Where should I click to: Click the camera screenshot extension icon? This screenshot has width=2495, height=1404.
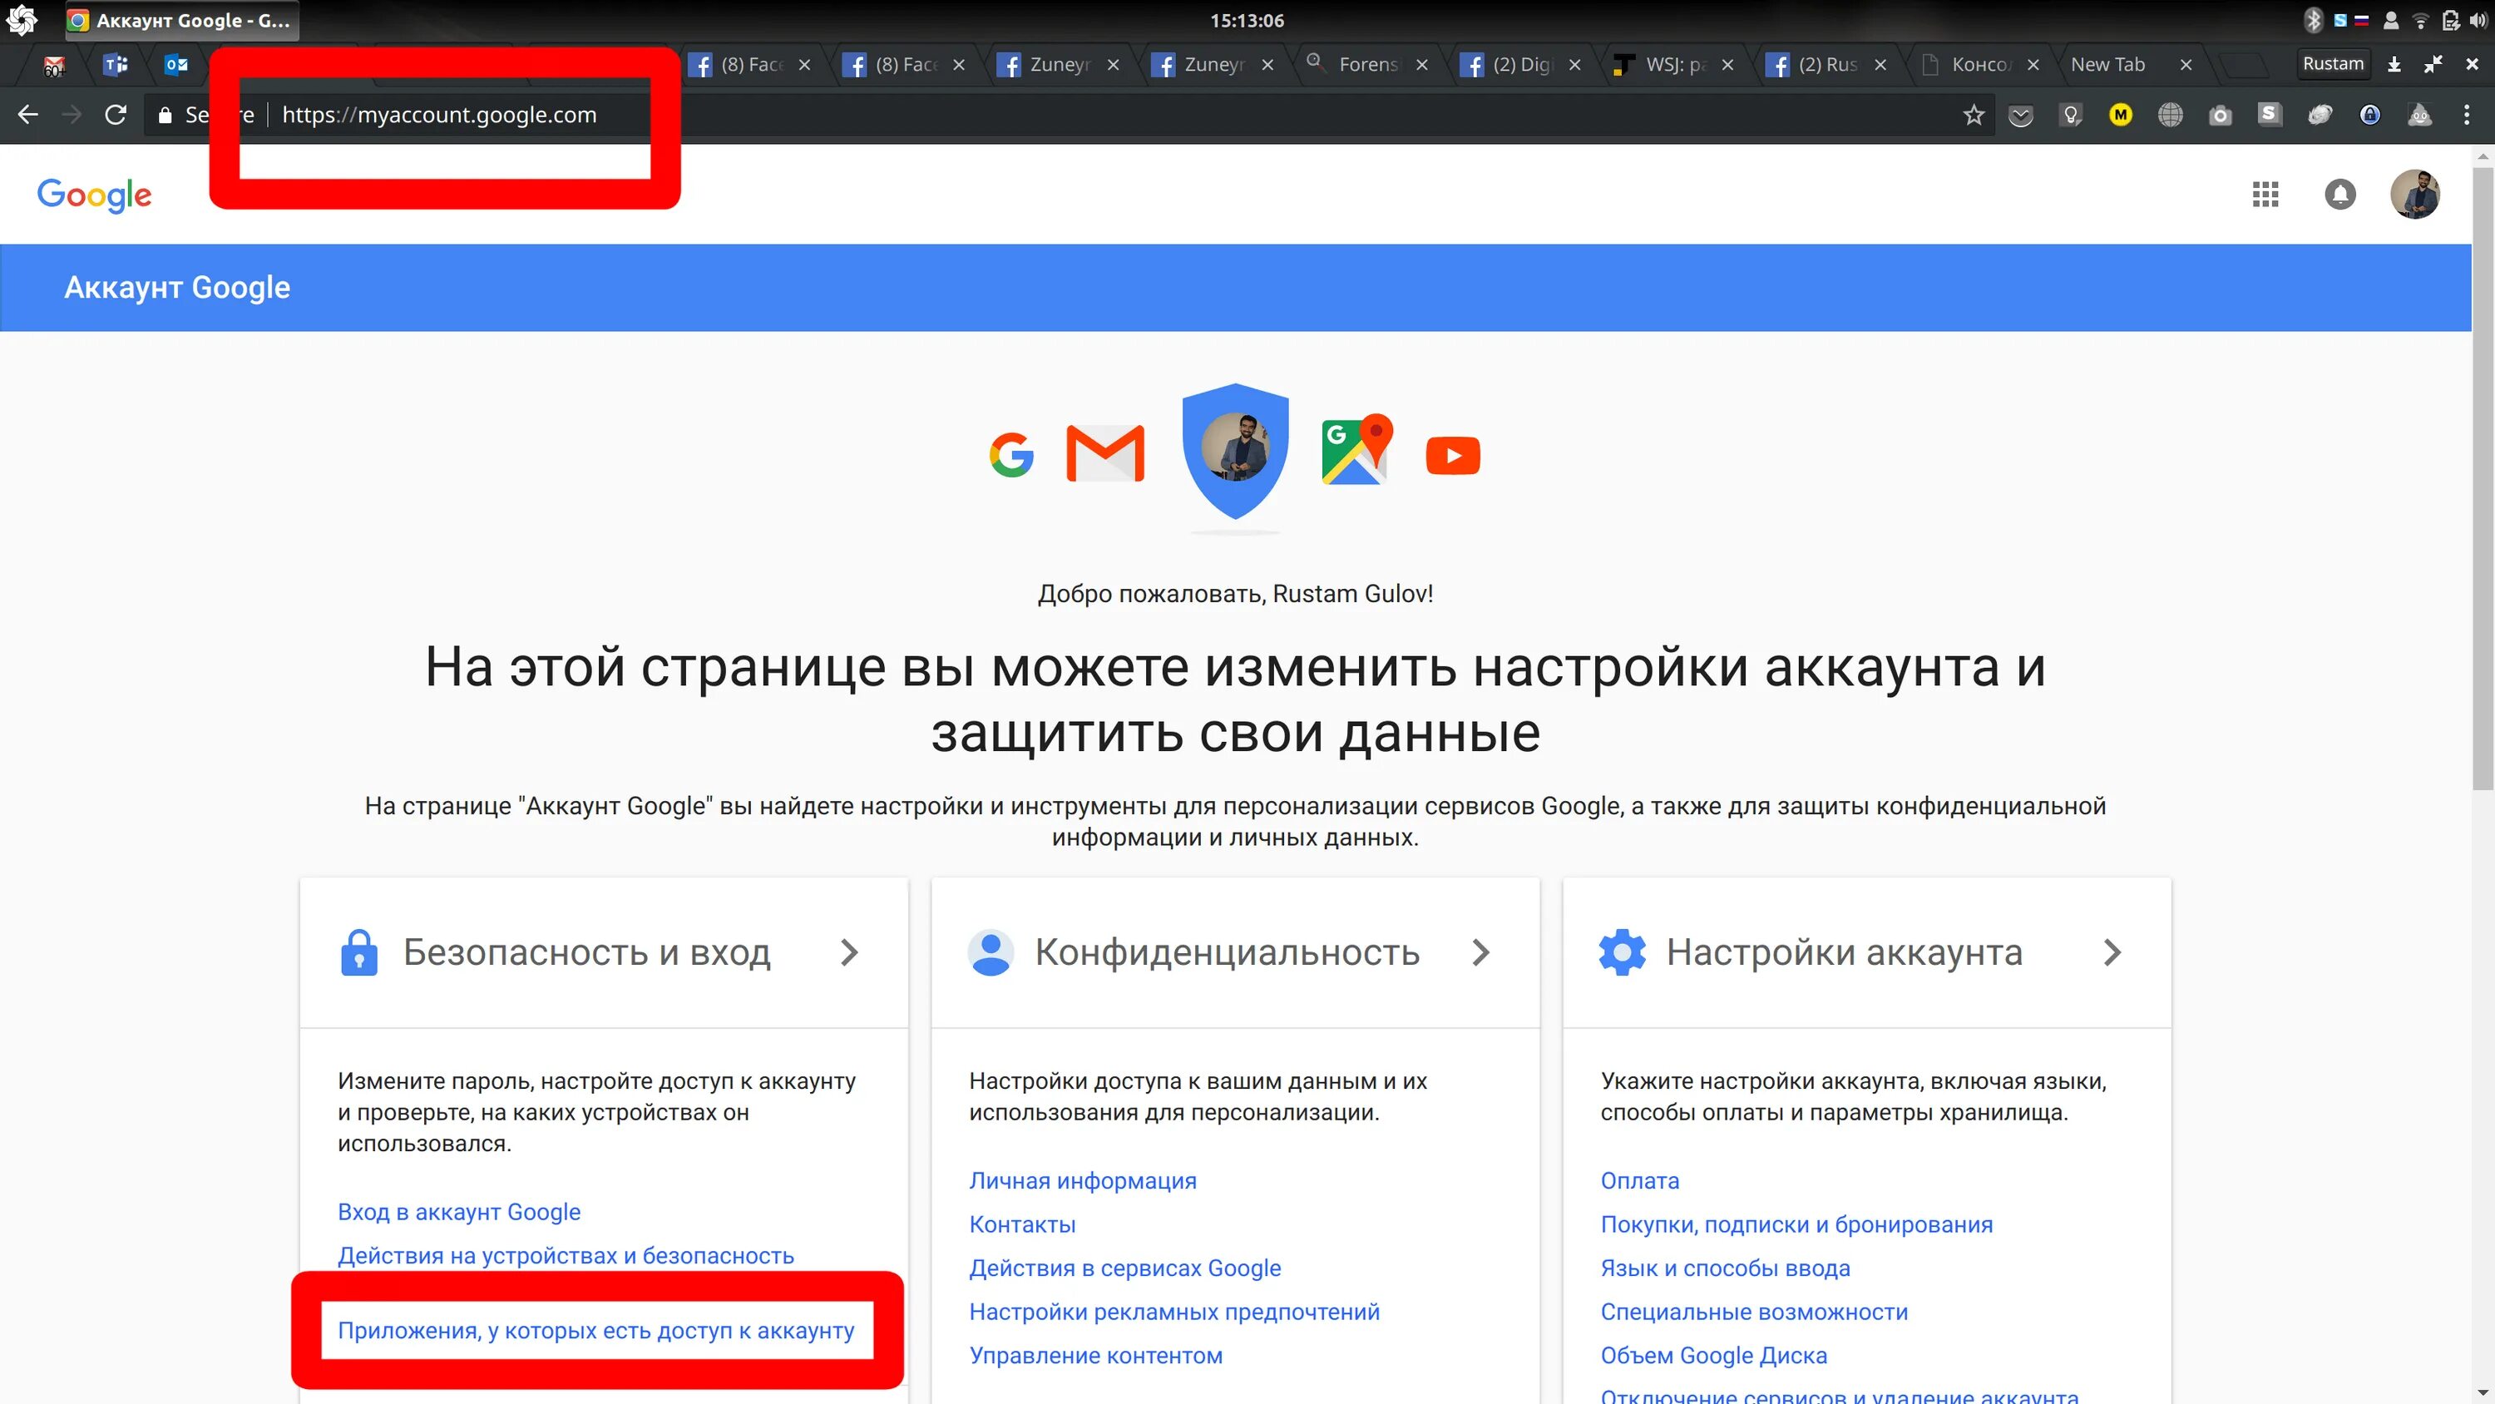(2220, 116)
